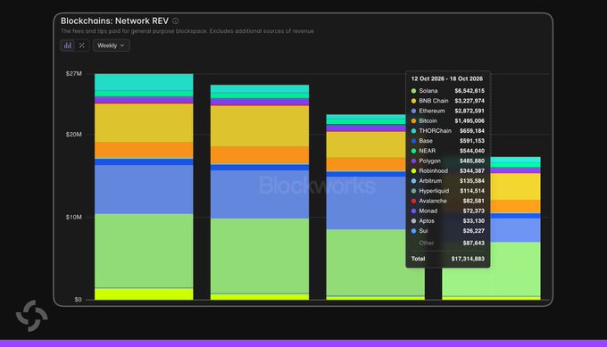Image resolution: width=607 pixels, height=347 pixels.
Task: Click the Sui legend dot in tooltip
Action: 413,231
